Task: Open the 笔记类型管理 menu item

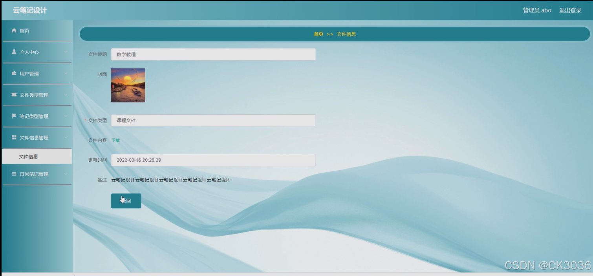Action: tap(37, 116)
